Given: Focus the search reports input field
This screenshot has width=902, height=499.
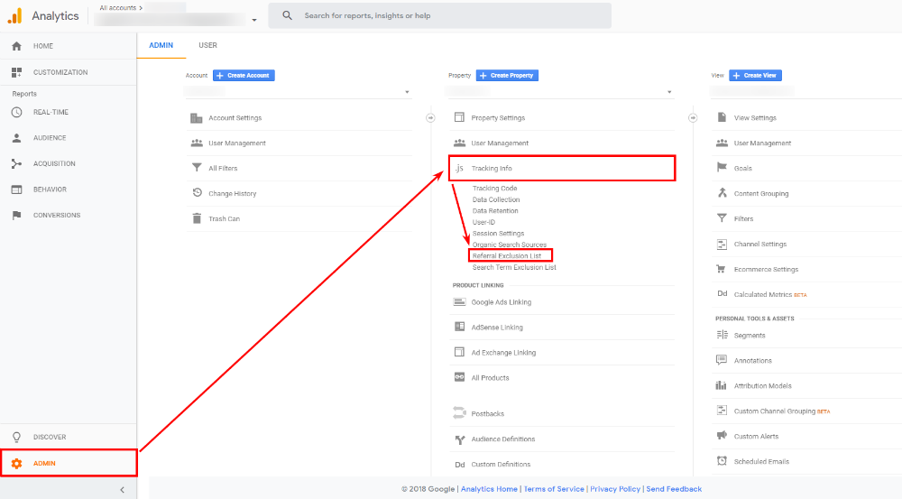Looking at the screenshot, I should coord(440,15).
